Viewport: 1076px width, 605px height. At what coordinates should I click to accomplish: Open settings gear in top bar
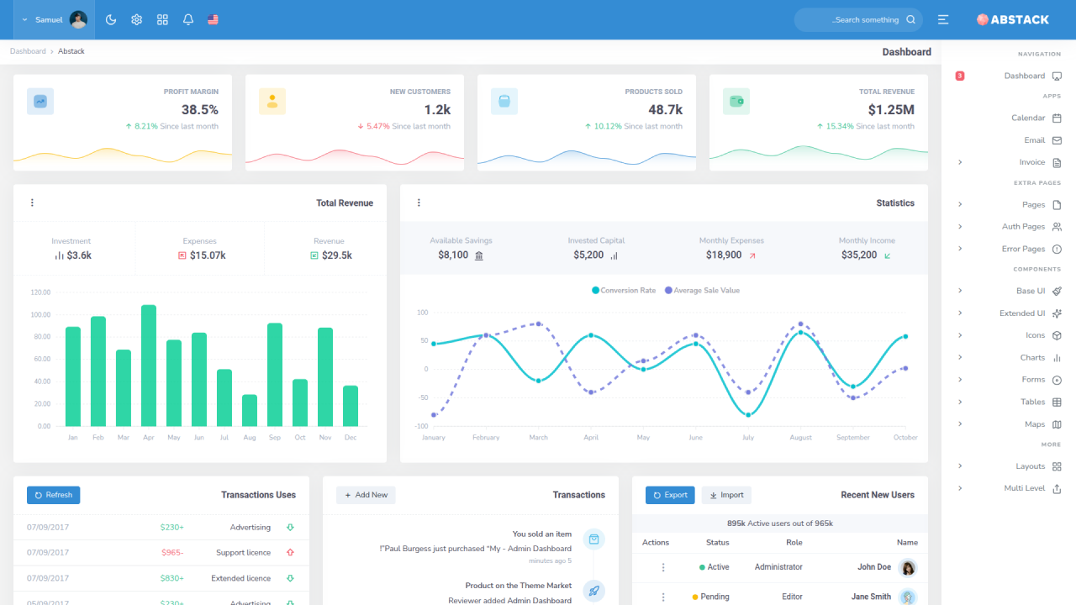136,19
